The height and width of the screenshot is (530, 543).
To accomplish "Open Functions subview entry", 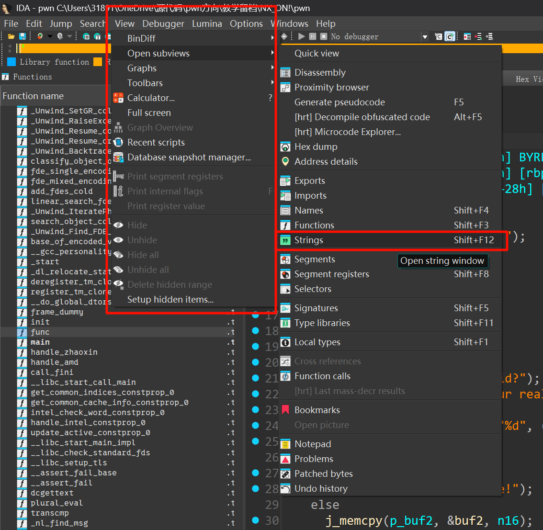I will pos(390,226).
